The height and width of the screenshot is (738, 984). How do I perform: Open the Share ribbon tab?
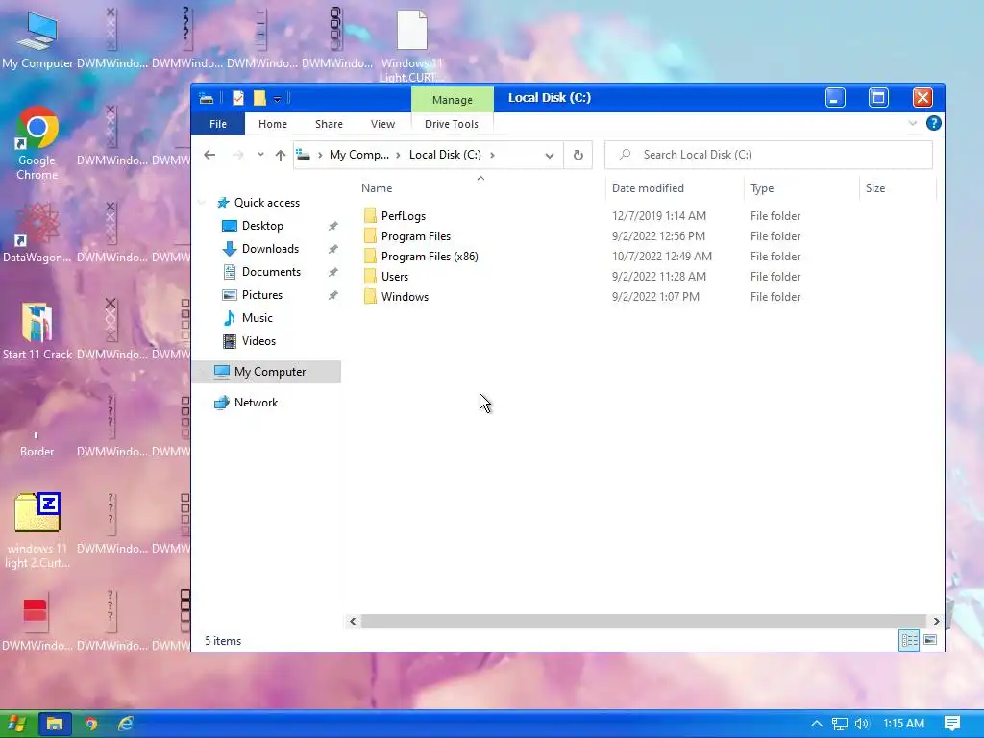tap(329, 124)
